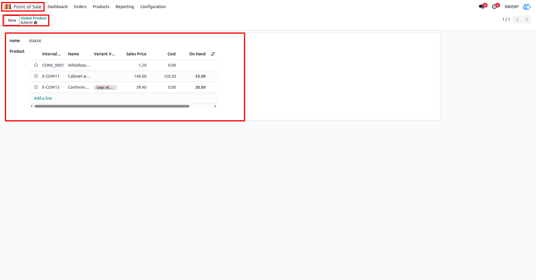Toggle favorite star for E-COM13
Image resolution: width=536 pixels, height=280 pixels.
pyautogui.click(x=36, y=87)
